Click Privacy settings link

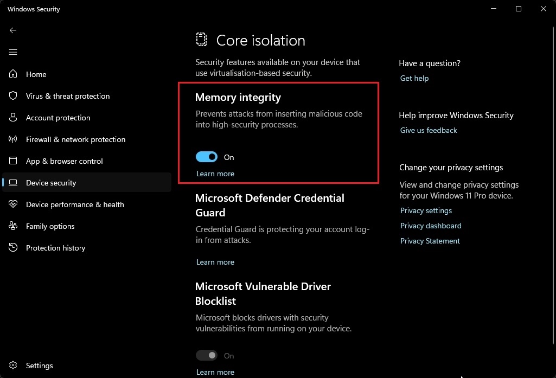pyautogui.click(x=426, y=210)
